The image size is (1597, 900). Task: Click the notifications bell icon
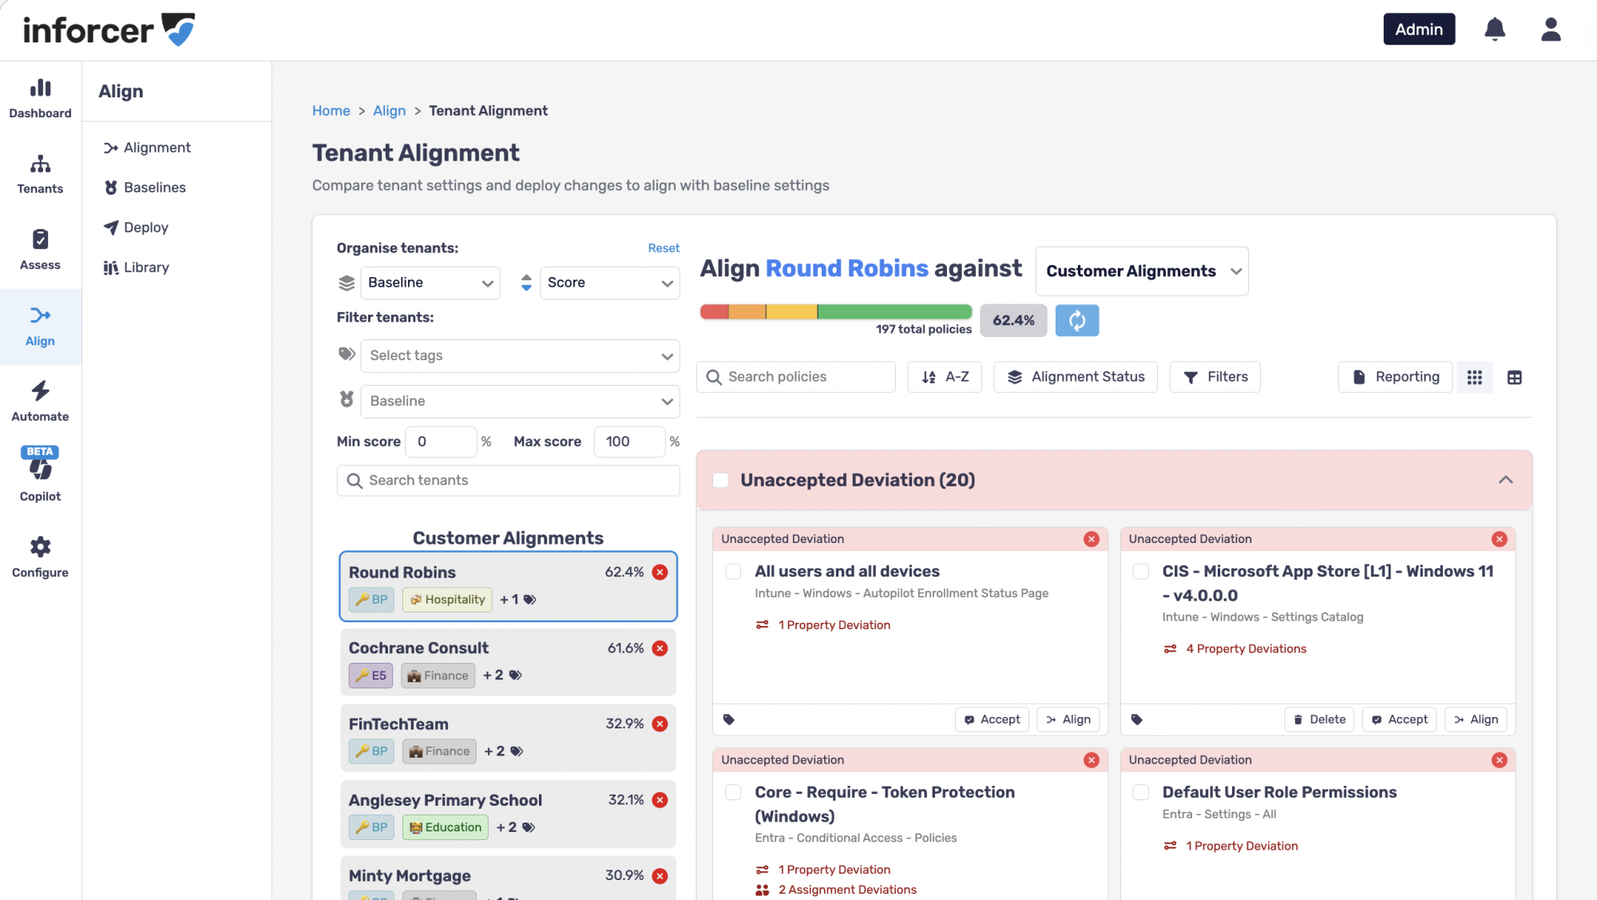(1495, 30)
